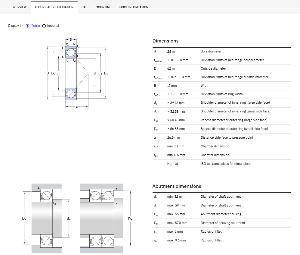Click the bearing cross-section dimension drawing
300x255 pixels.
(x=78, y=73)
